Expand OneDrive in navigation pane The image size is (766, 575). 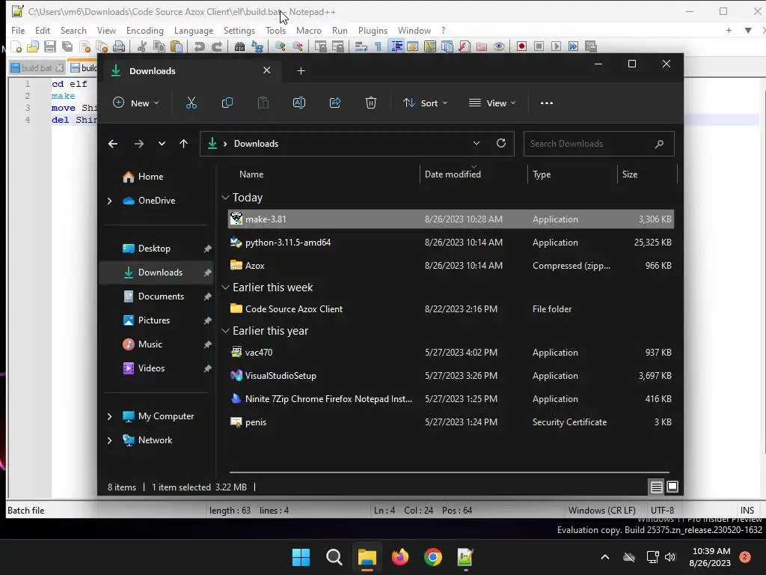point(109,201)
